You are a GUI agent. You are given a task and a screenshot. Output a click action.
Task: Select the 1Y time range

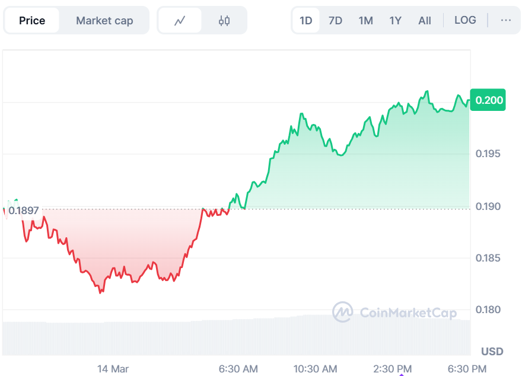(x=395, y=21)
